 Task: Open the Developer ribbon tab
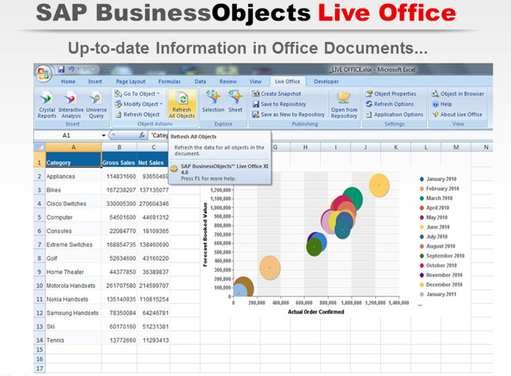(x=326, y=82)
